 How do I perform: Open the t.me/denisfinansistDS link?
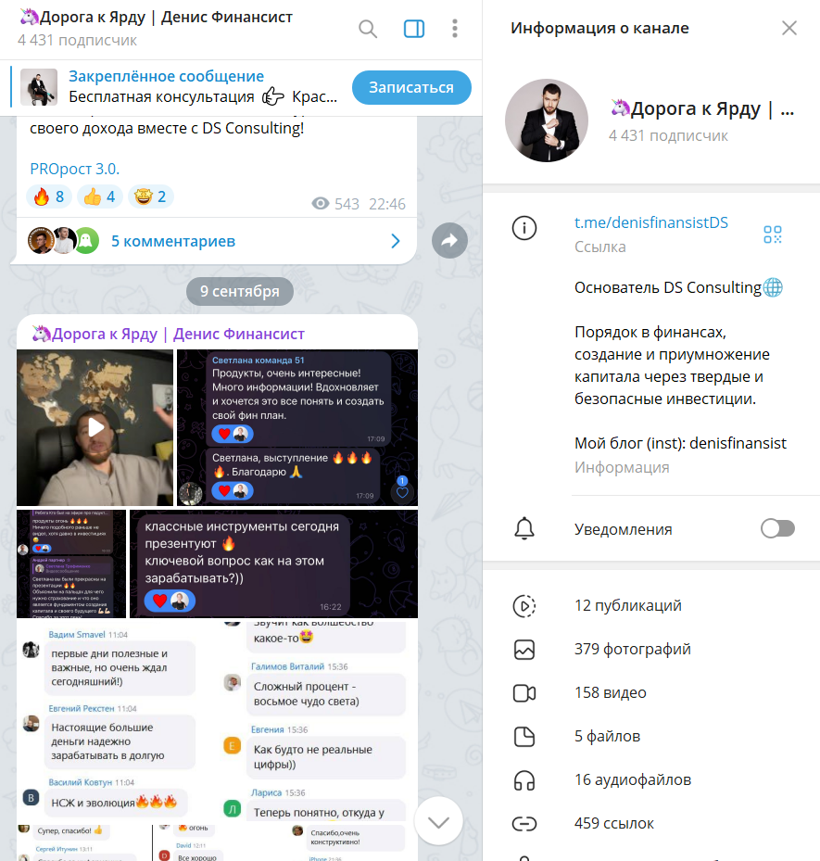(651, 222)
